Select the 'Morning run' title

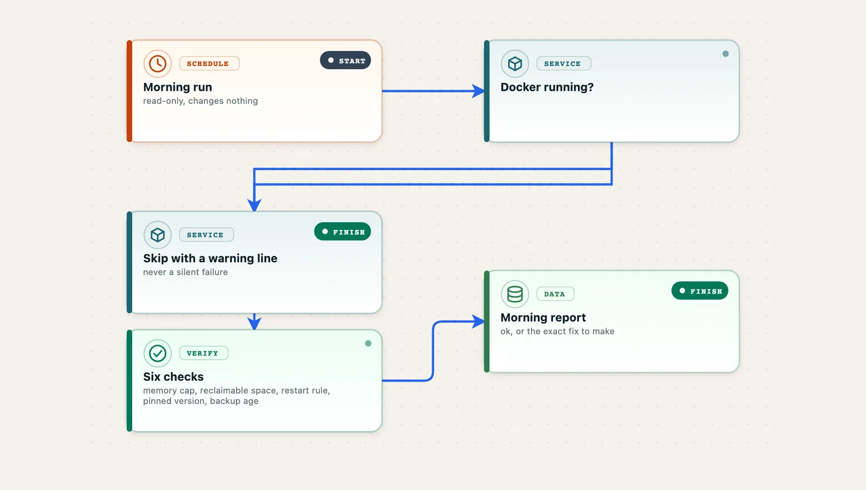pos(178,87)
